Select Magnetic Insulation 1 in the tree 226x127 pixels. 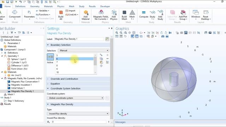(21, 85)
